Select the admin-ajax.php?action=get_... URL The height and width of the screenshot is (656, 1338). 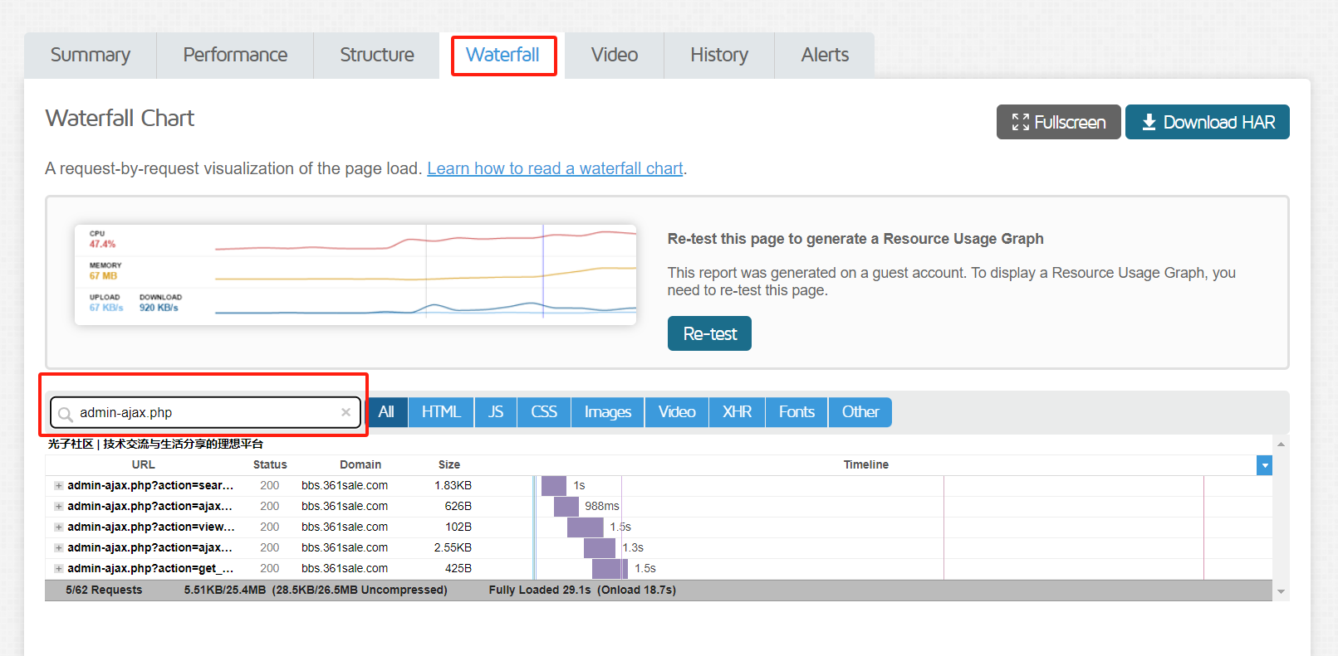coord(150,568)
